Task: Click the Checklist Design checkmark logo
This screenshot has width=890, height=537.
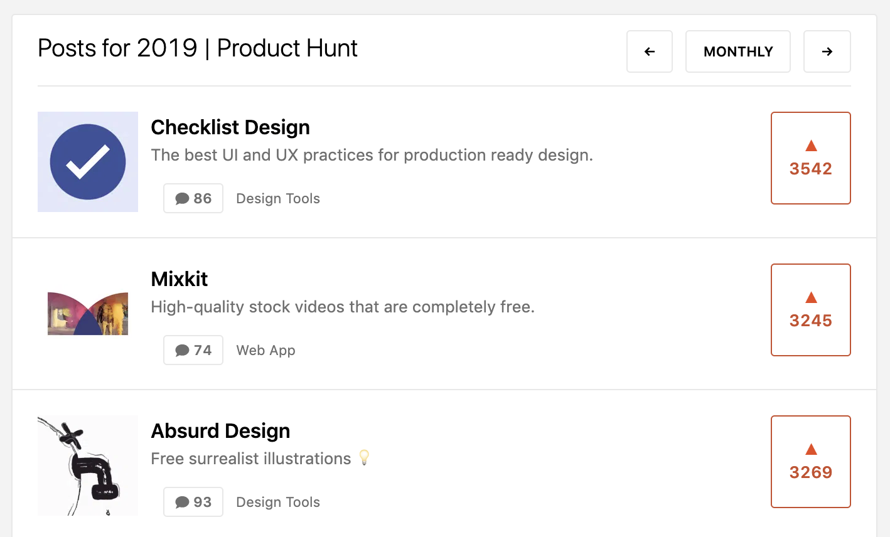Action: click(88, 162)
